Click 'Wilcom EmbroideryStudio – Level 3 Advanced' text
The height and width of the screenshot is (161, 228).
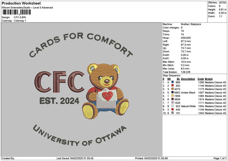tap(27, 8)
